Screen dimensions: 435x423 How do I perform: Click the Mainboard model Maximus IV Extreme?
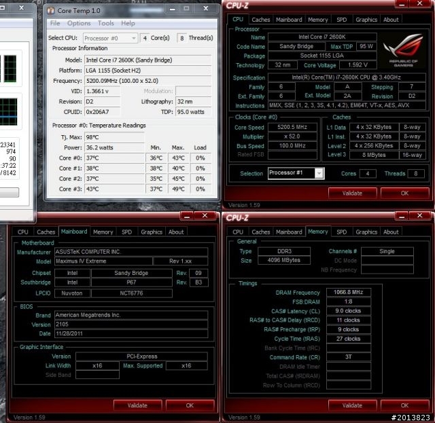pos(103,261)
